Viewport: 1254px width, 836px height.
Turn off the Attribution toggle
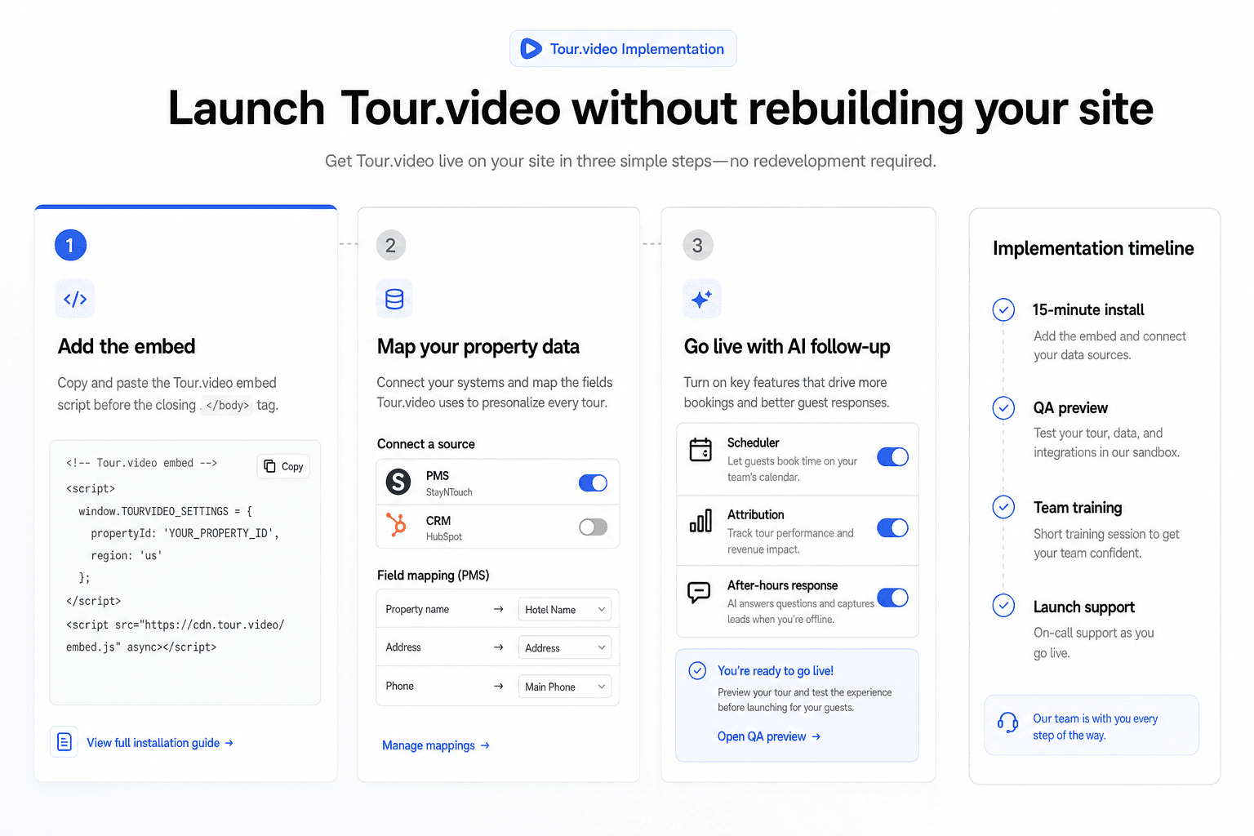pyautogui.click(x=892, y=528)
